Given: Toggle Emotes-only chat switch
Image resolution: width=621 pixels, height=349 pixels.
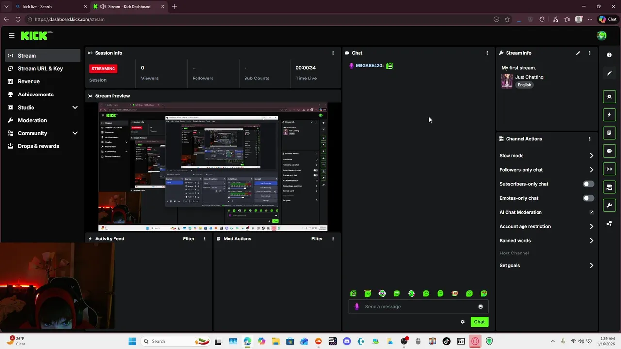Looking at the screenshot, I should click(588, 198).
